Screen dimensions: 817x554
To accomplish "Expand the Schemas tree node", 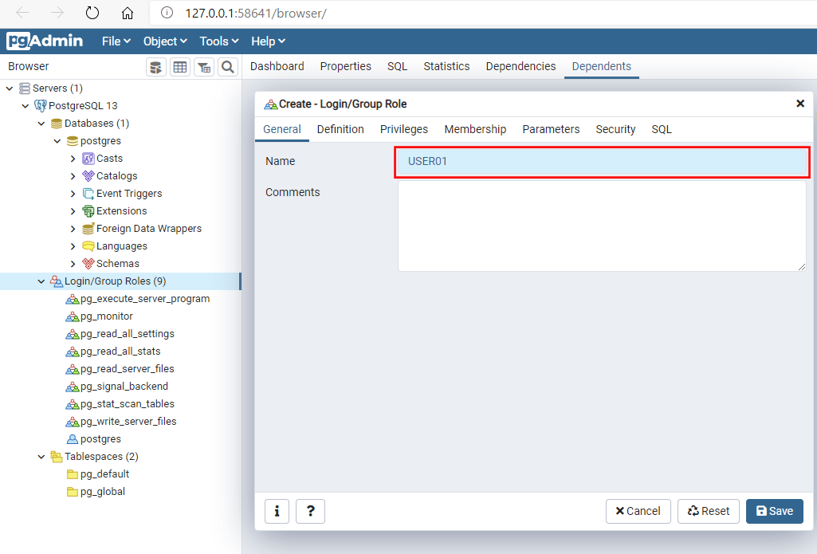I will pyautogui.click(x=73, y=264).
